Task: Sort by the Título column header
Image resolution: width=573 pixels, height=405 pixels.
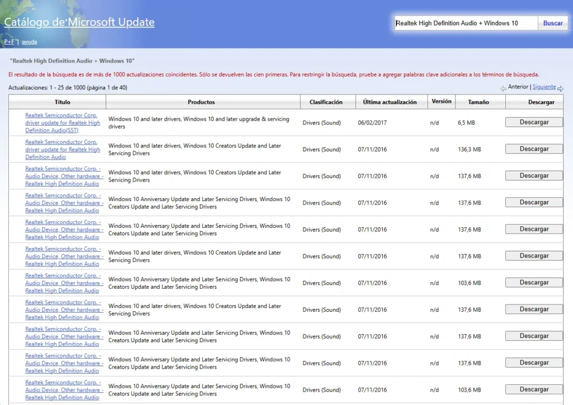Action: click(62, 102)
